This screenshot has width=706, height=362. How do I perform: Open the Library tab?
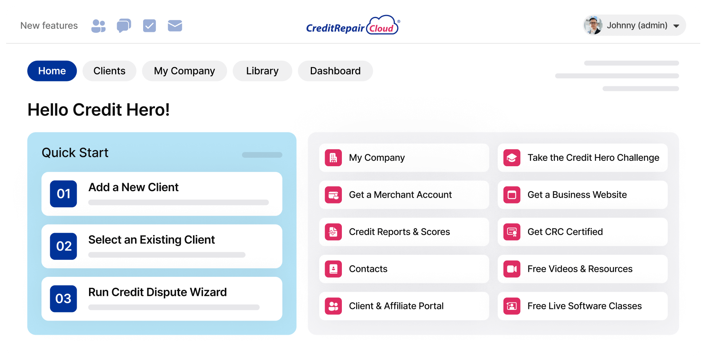pos(262,71)
